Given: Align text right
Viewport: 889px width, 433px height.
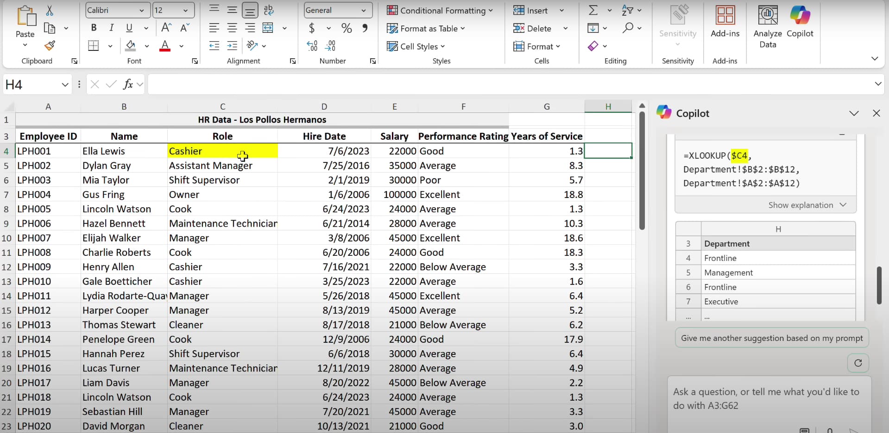Looking at the screenshot, I should point(250,28).
